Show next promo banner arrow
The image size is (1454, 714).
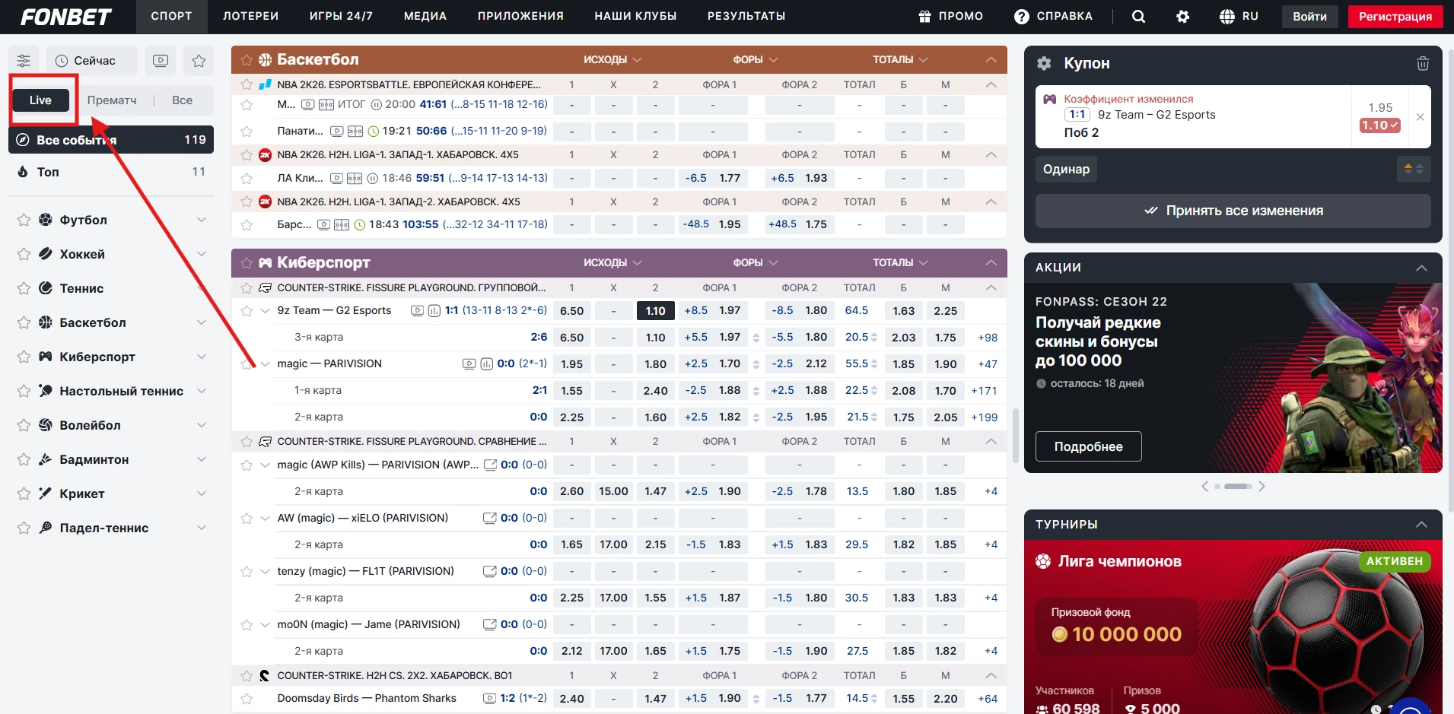pyautogui.click(x=1262, y=486)
